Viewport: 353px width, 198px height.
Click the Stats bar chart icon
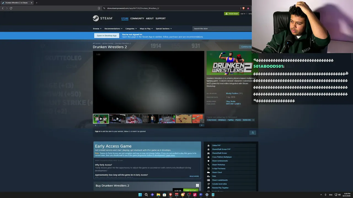click(208, 176)
